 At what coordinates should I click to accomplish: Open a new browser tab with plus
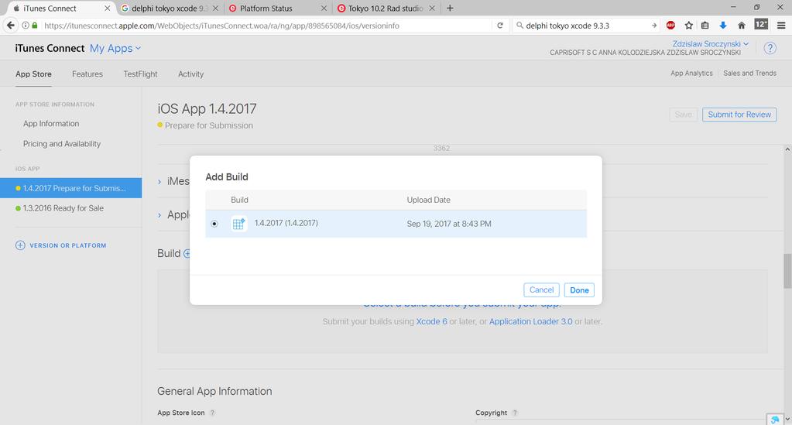click(x=450, y=8)
